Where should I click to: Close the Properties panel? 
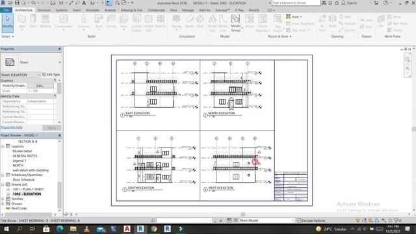click(x=59, y=49)
